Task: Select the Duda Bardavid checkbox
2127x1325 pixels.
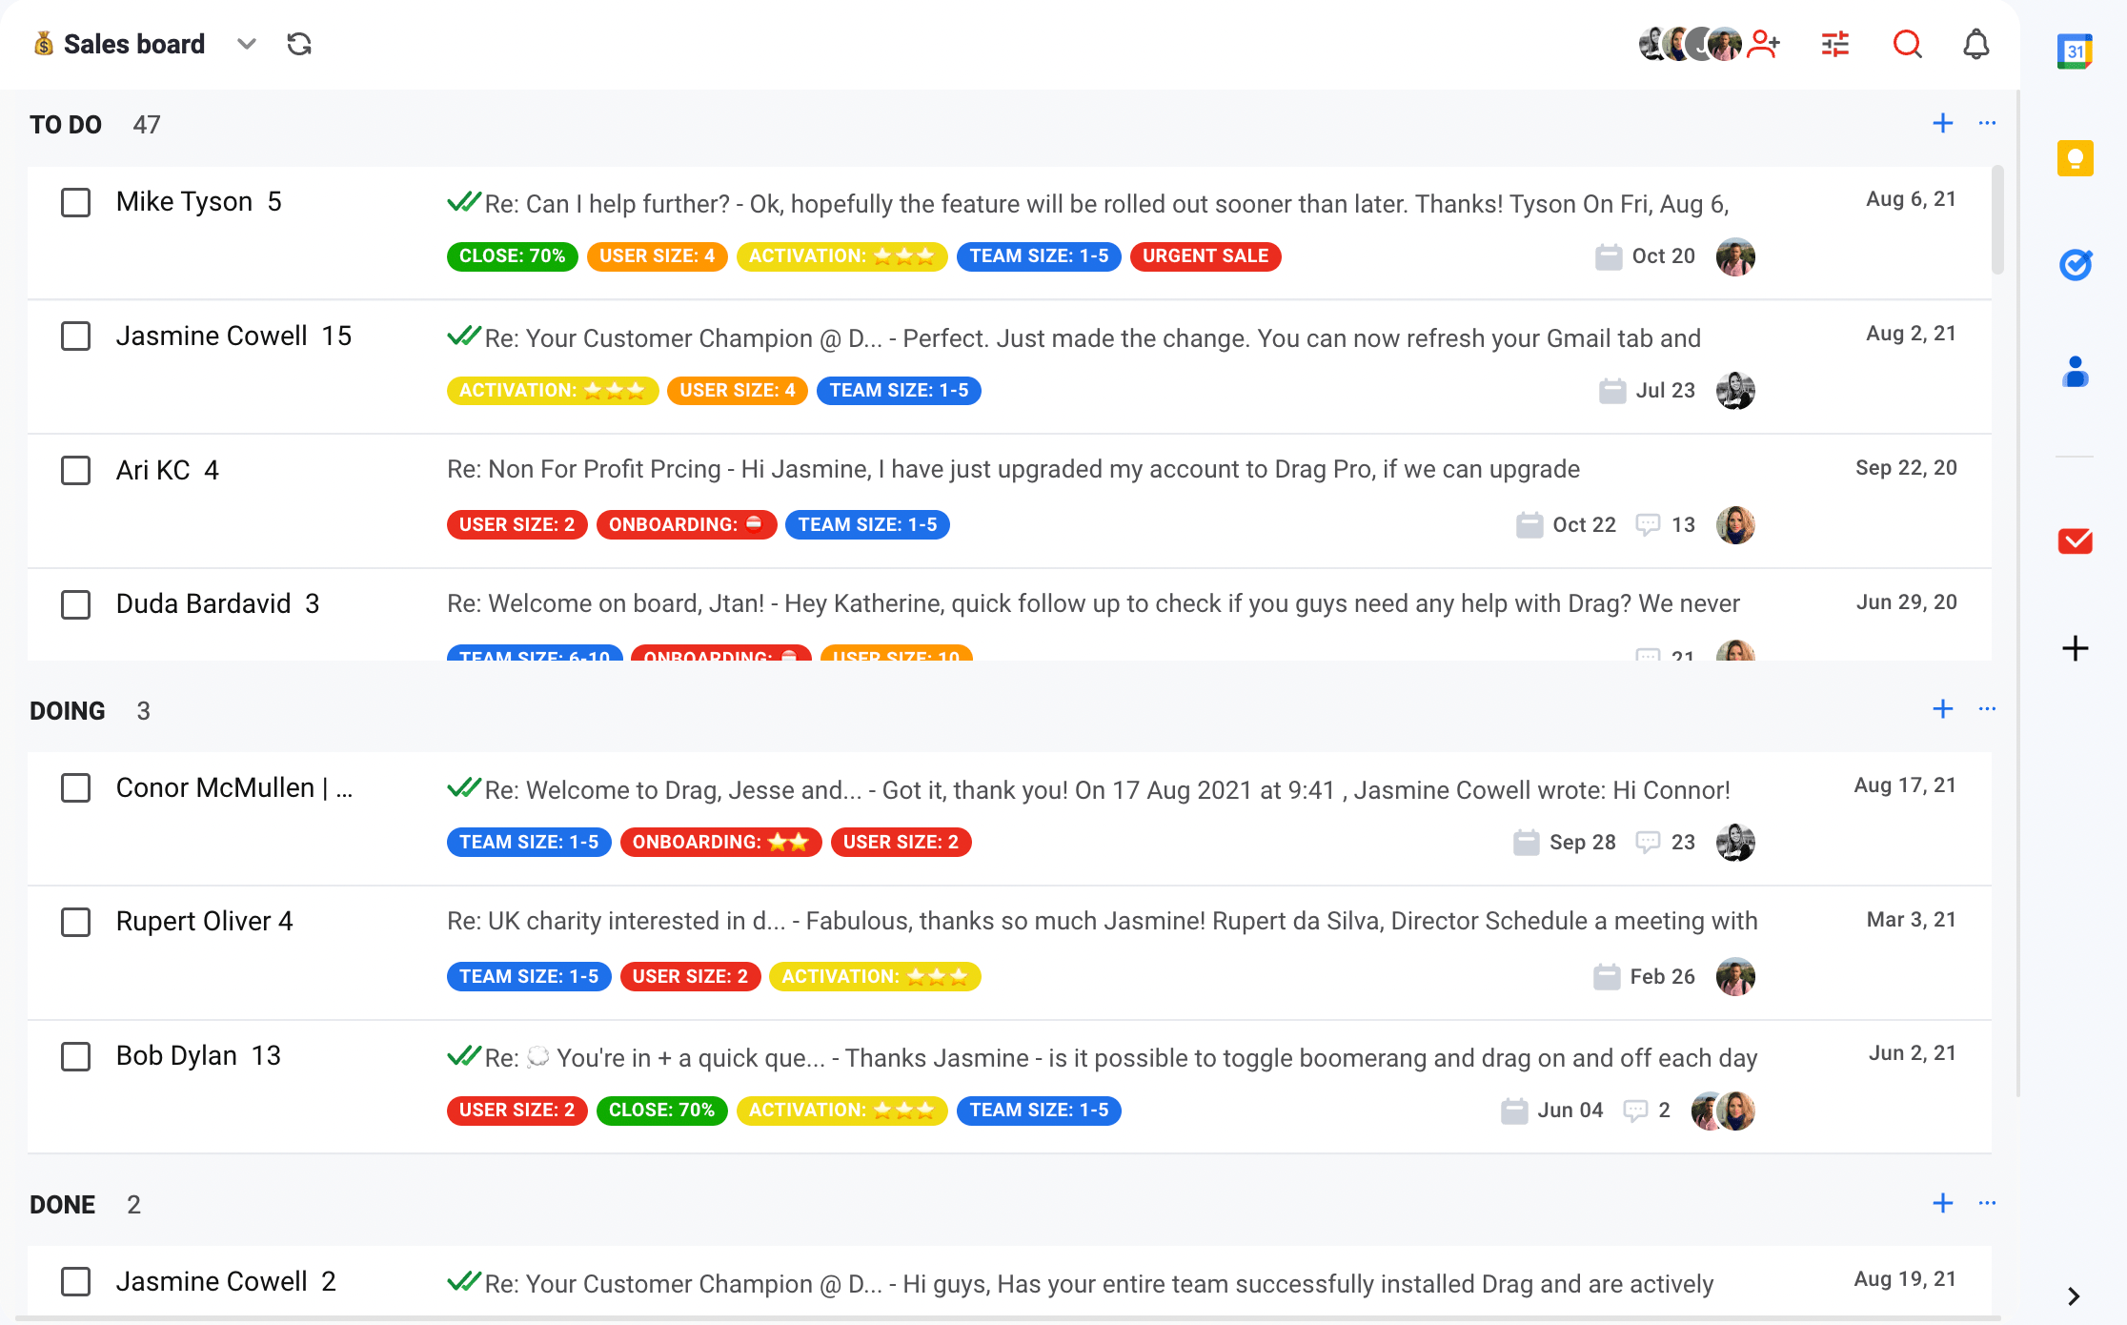Action: point(75,604)
